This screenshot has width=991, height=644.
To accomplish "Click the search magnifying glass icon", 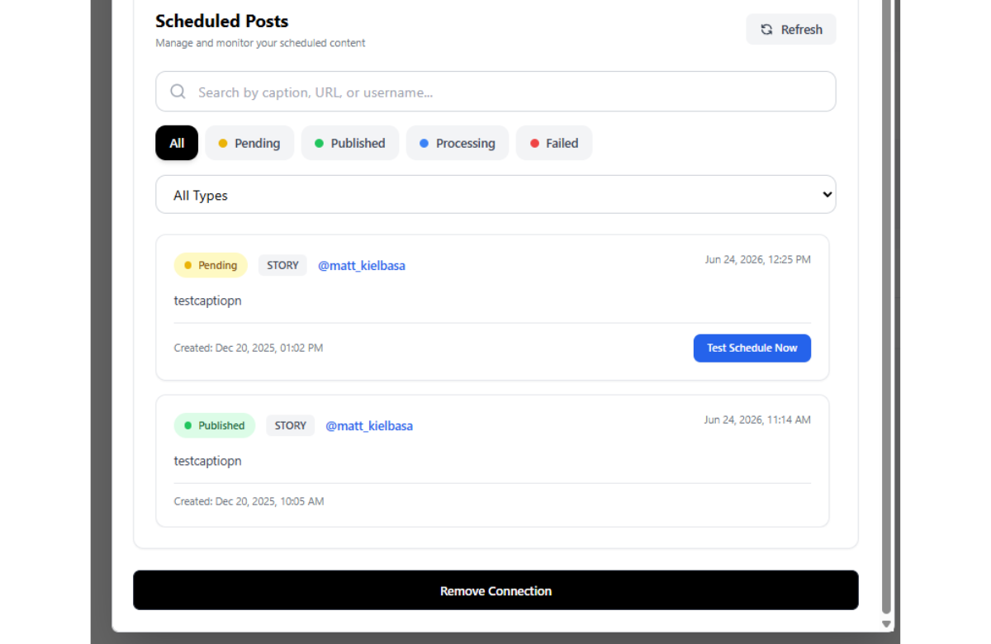I will (178, 91).
